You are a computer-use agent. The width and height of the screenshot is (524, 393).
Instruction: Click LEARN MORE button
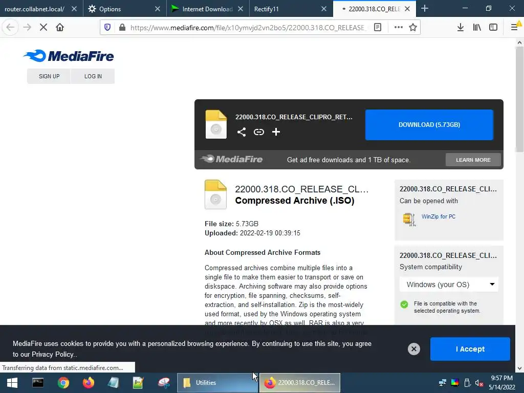click(473, 160)
